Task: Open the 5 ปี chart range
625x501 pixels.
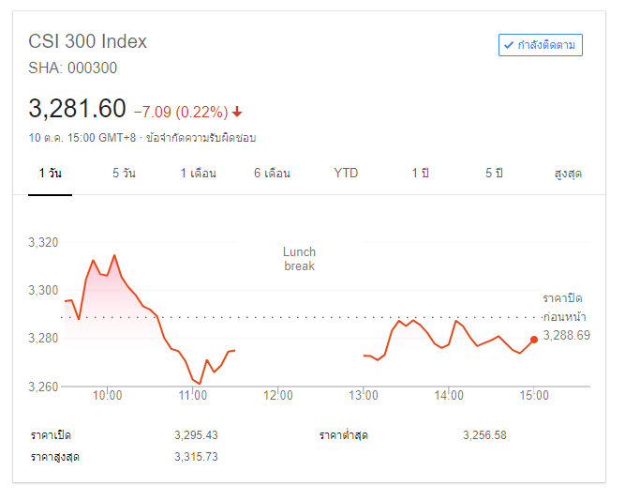Action: (x=494, y=174)
